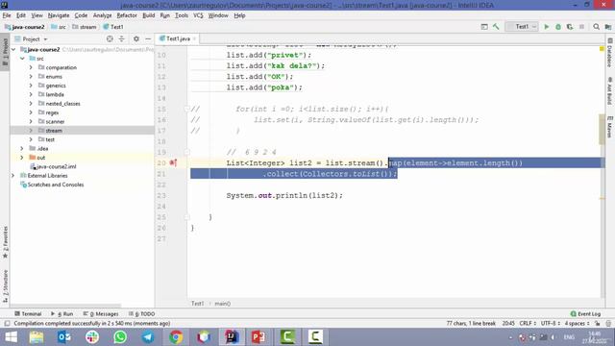615x346 pixels.
Task: Close the Test1.java tab
Action: point(194,38)
